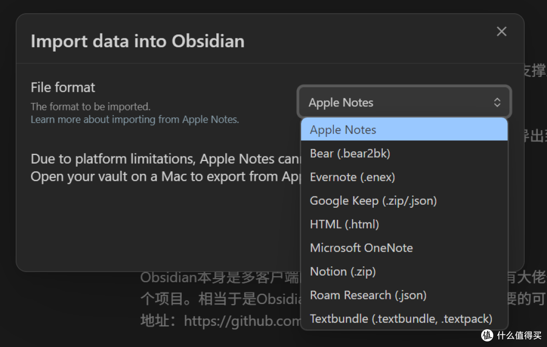The height and width of the screenshot is (347, 547).
Task: Open Learn more about importing from Apple Notes link
Action: coord(135,119)
